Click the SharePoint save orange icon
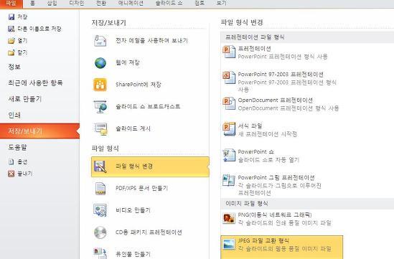The width and height of the screenshot is (394, 259). point(100,85)
